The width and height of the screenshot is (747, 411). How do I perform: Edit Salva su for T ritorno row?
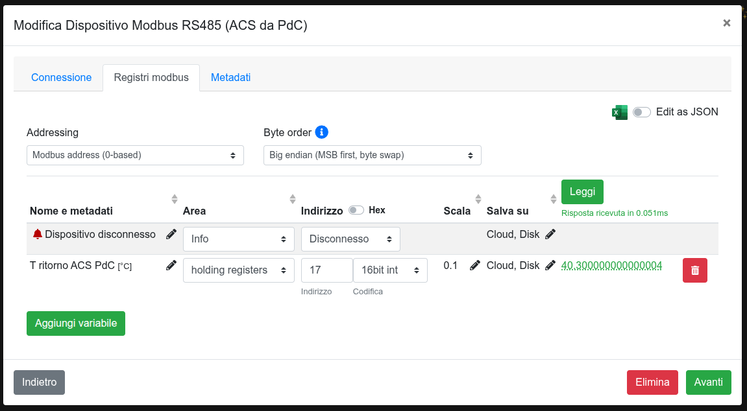coord(550,265)
